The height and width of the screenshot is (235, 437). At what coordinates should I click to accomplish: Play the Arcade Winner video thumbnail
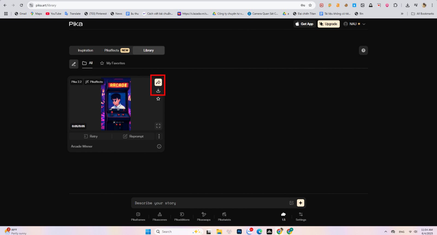116,104
